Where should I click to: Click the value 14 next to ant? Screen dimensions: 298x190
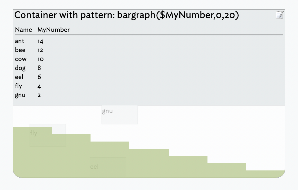click(40, 41)
